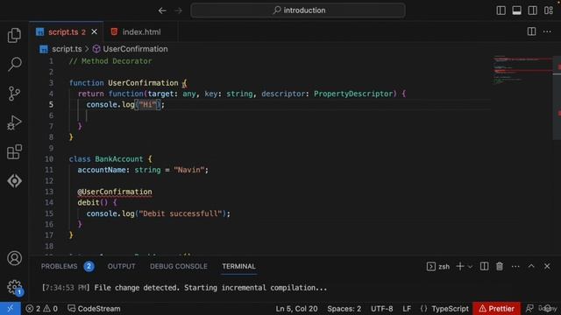Maximize the panel with the up chevron

[531, 266]
